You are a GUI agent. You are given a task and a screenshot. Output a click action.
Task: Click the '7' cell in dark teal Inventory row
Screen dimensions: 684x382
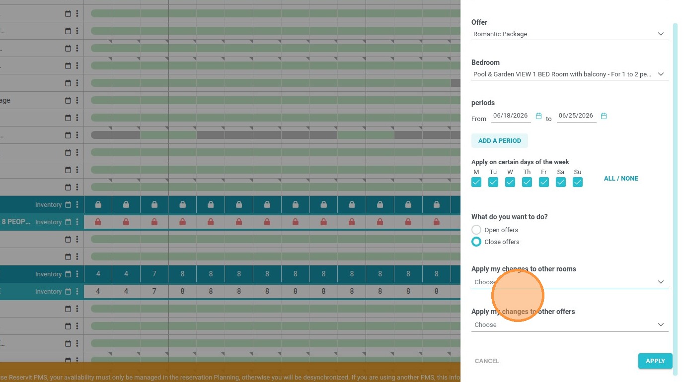(154, 274)
